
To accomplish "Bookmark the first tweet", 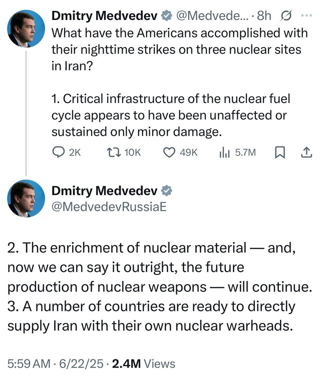I will 280,152.
